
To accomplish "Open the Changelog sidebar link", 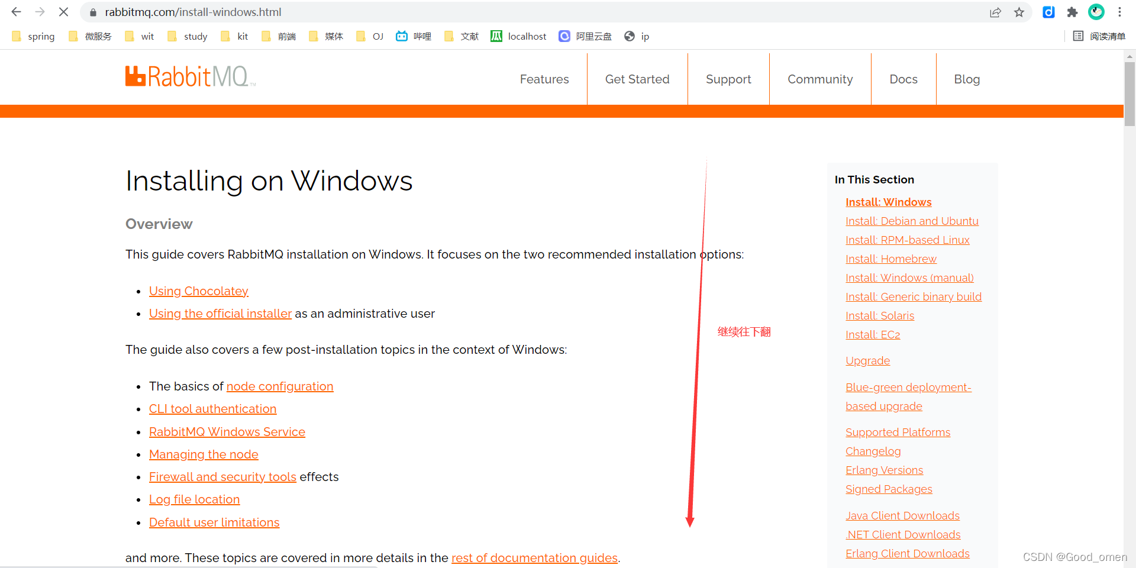I will [x=873, y=451].
